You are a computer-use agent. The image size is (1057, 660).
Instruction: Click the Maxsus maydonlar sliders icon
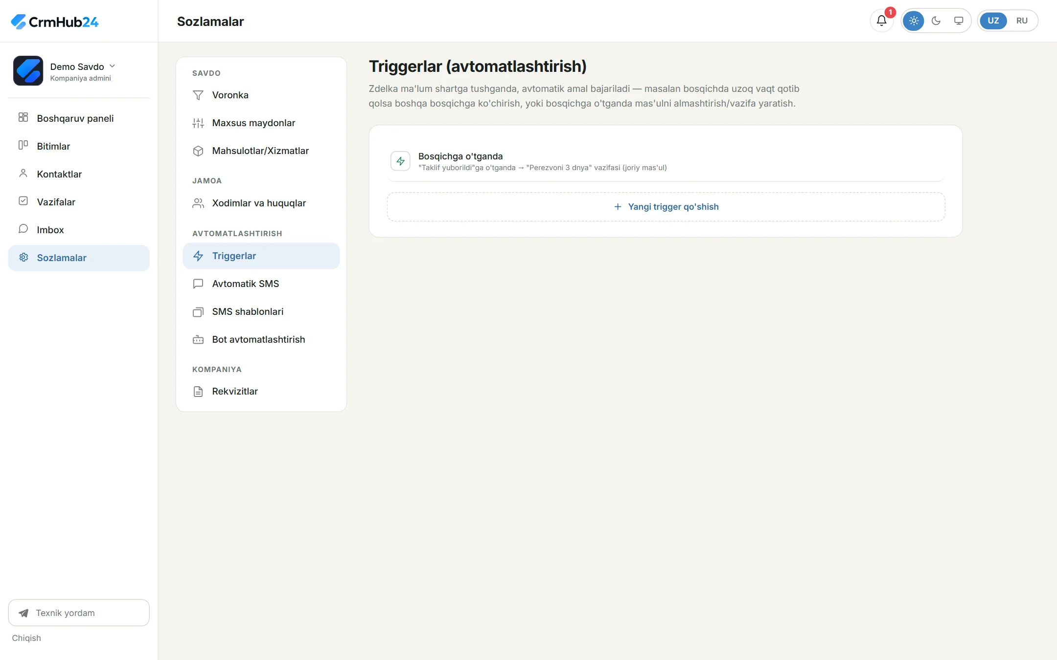[x=198, y=123]
